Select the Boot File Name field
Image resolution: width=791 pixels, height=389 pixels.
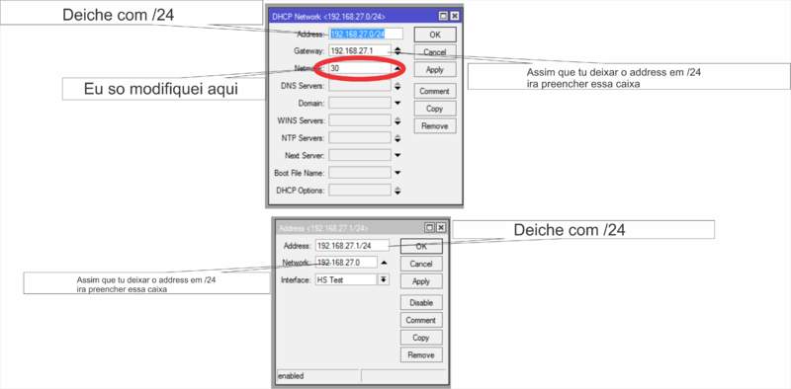tap(360, 173)
